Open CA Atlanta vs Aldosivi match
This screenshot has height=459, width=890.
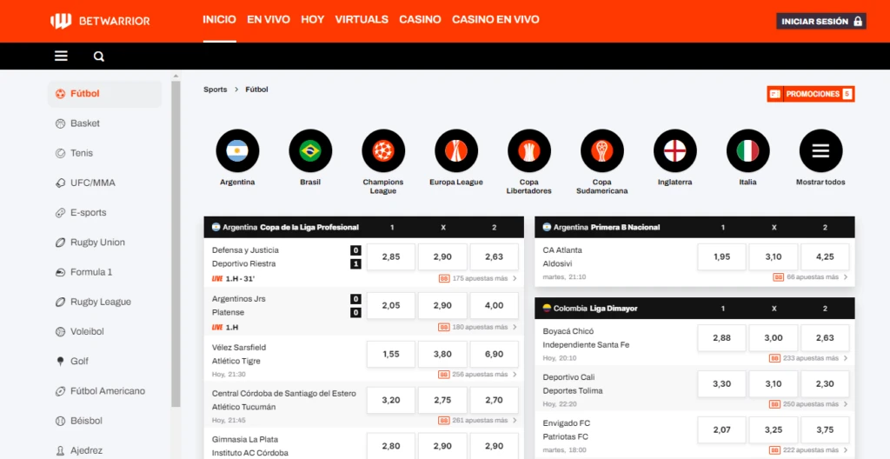562,256
